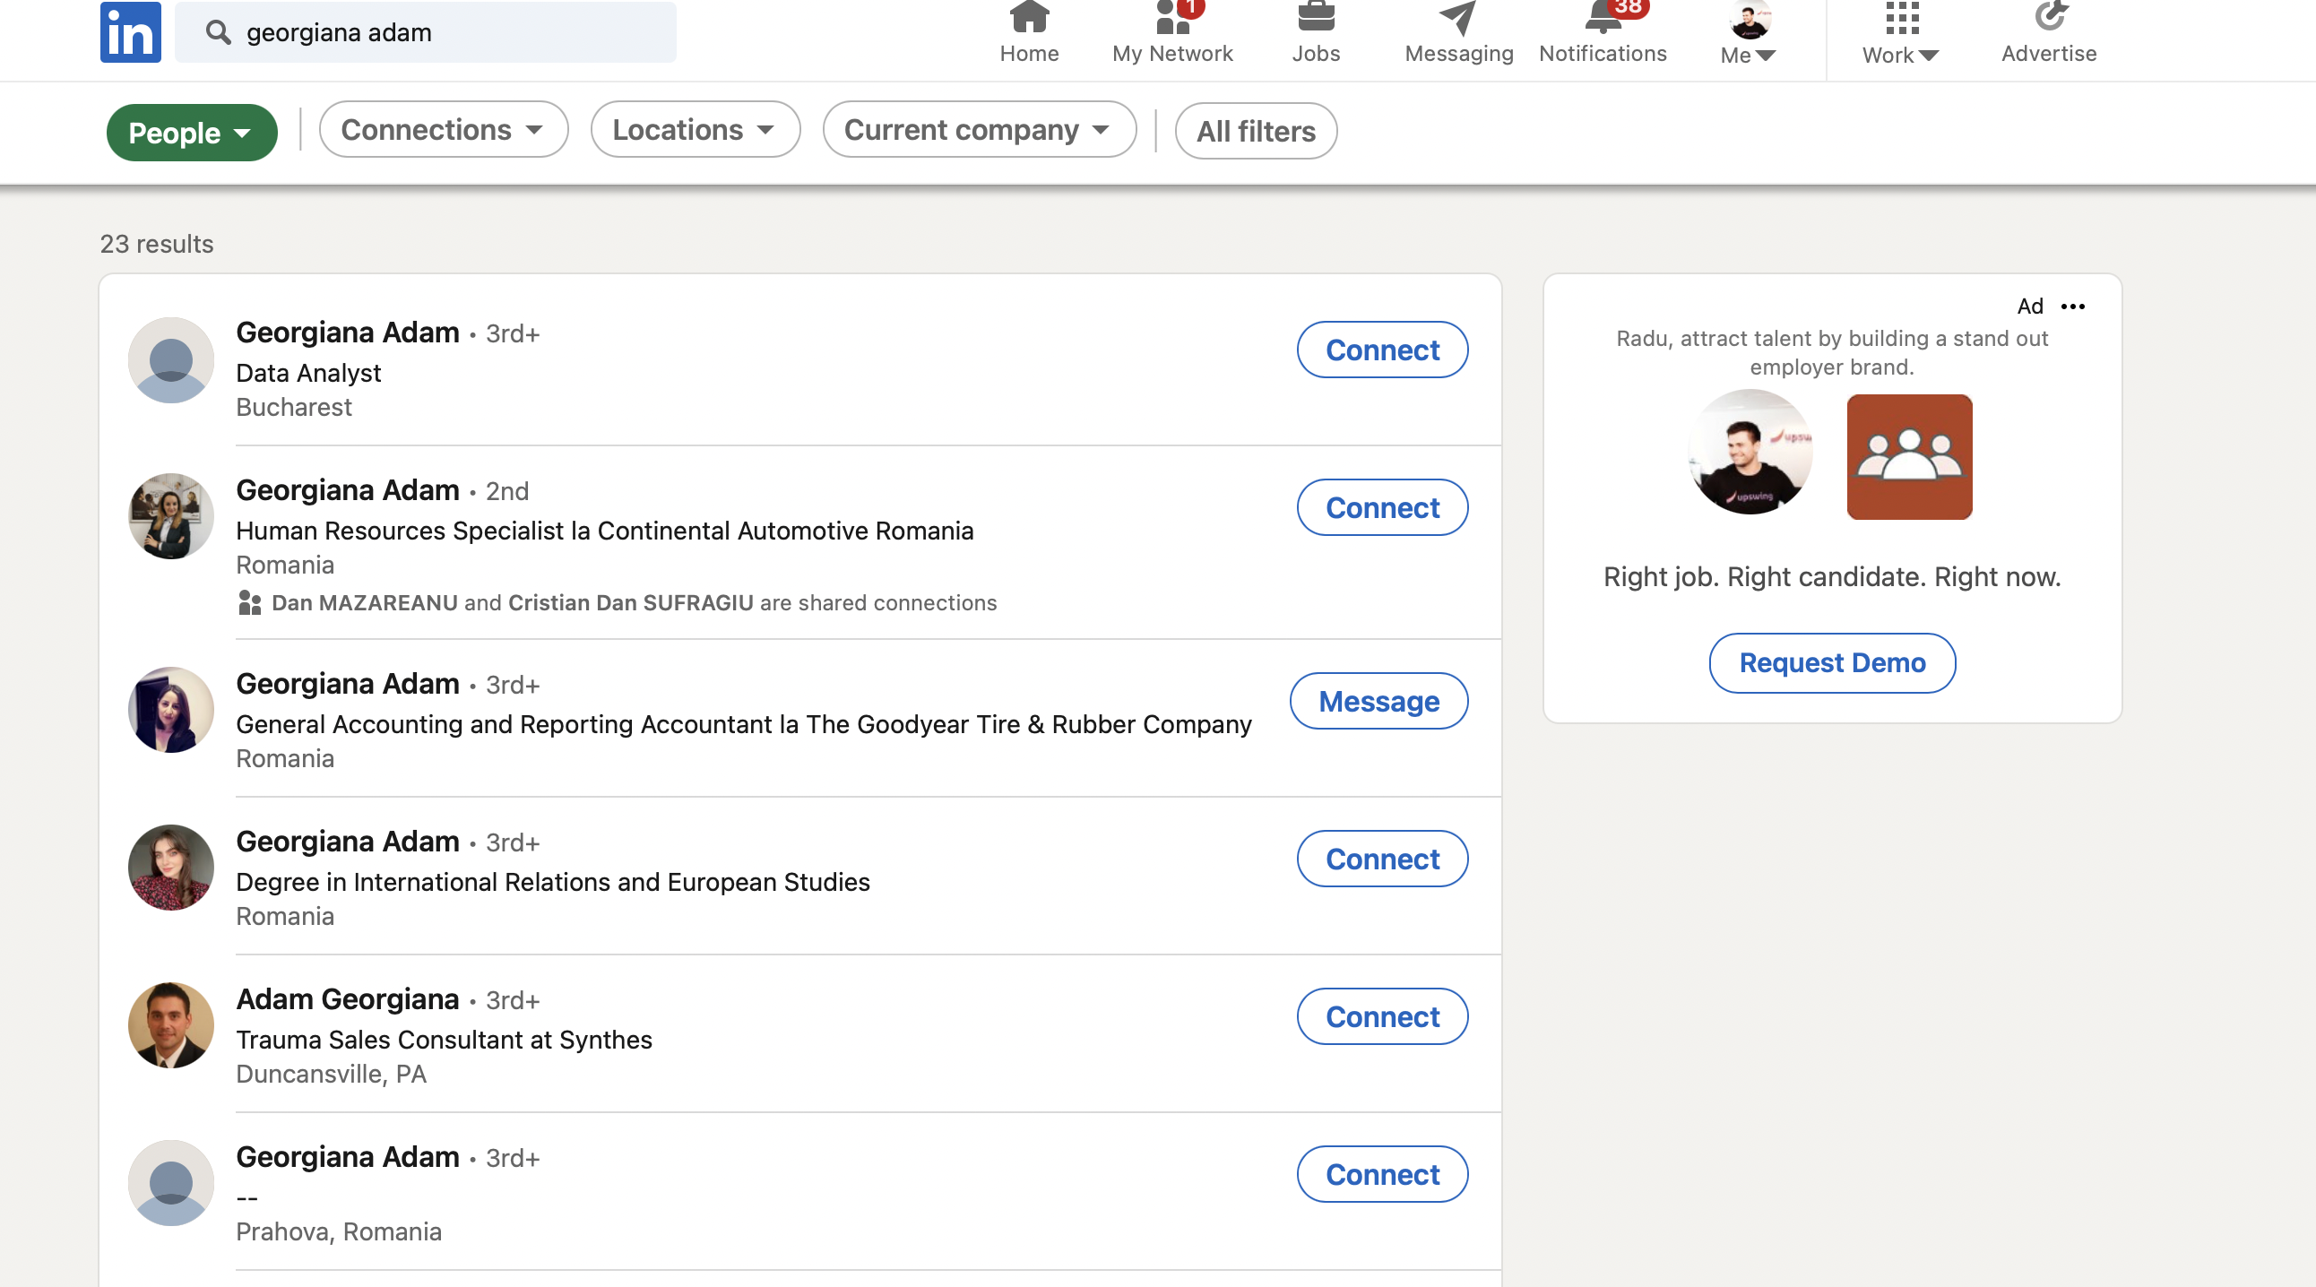Expand the People filter dropdown
The height and width of the screenshot is (1287, 2316).
coord(191,132)
